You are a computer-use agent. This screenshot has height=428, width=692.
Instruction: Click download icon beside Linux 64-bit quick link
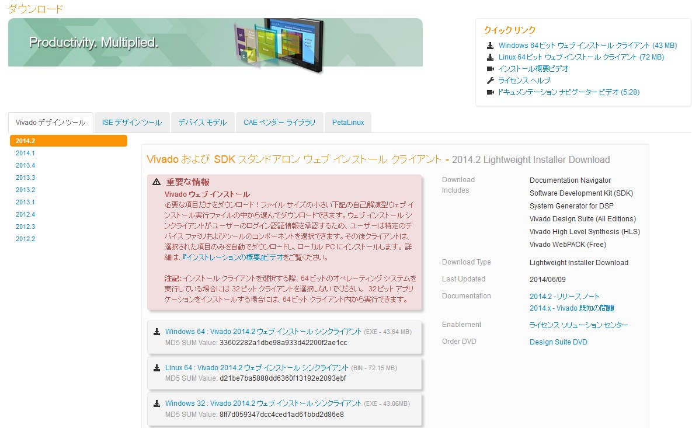coord(490,57)
